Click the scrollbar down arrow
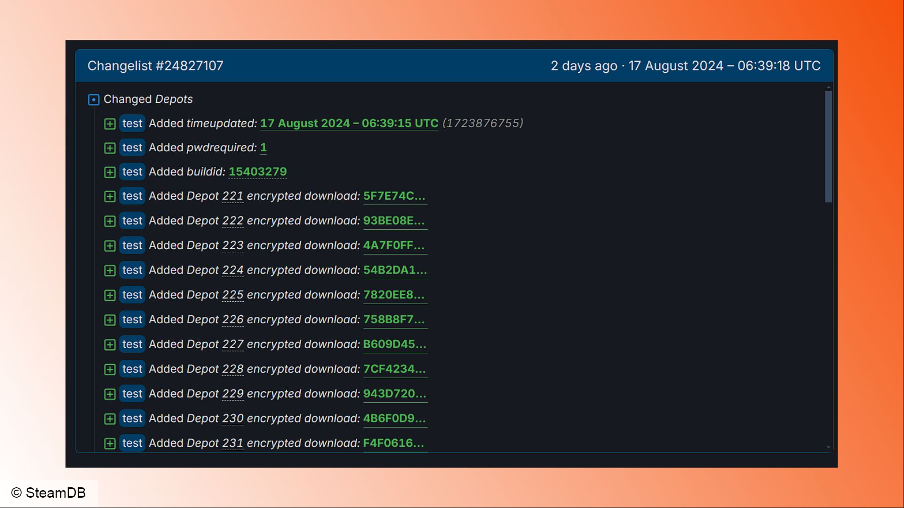904x508 pixels. point(829,447)
